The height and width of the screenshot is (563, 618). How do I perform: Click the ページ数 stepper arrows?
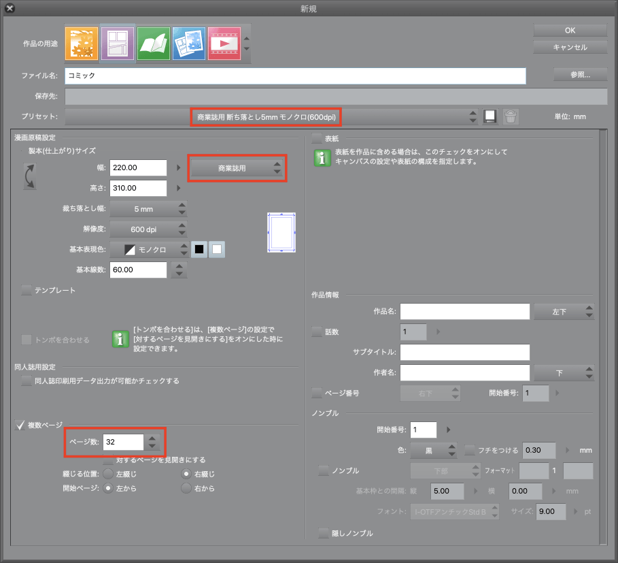coord(152,442)
